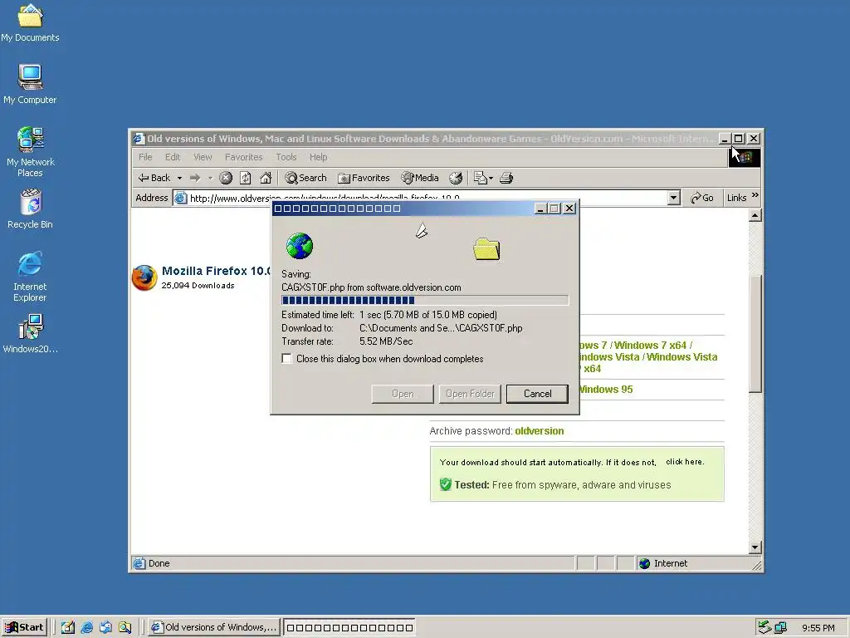Expand the Address bar dropdown list
This screenshot has width=850, height=638.
(x=674, y=198)
